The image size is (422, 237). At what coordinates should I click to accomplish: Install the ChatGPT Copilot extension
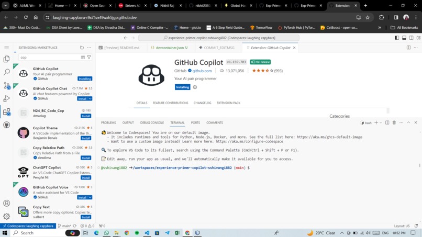(x=86, y=178)
